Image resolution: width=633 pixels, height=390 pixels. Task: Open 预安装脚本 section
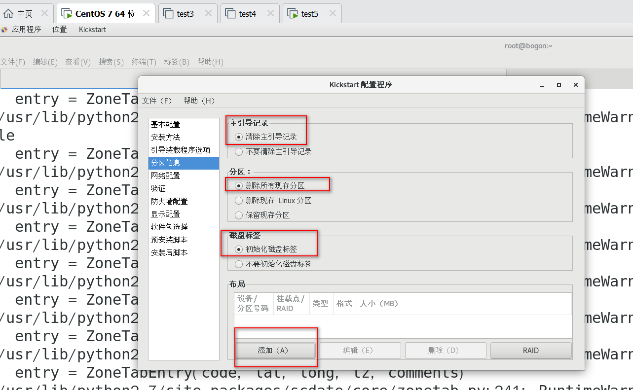[184, 240]
